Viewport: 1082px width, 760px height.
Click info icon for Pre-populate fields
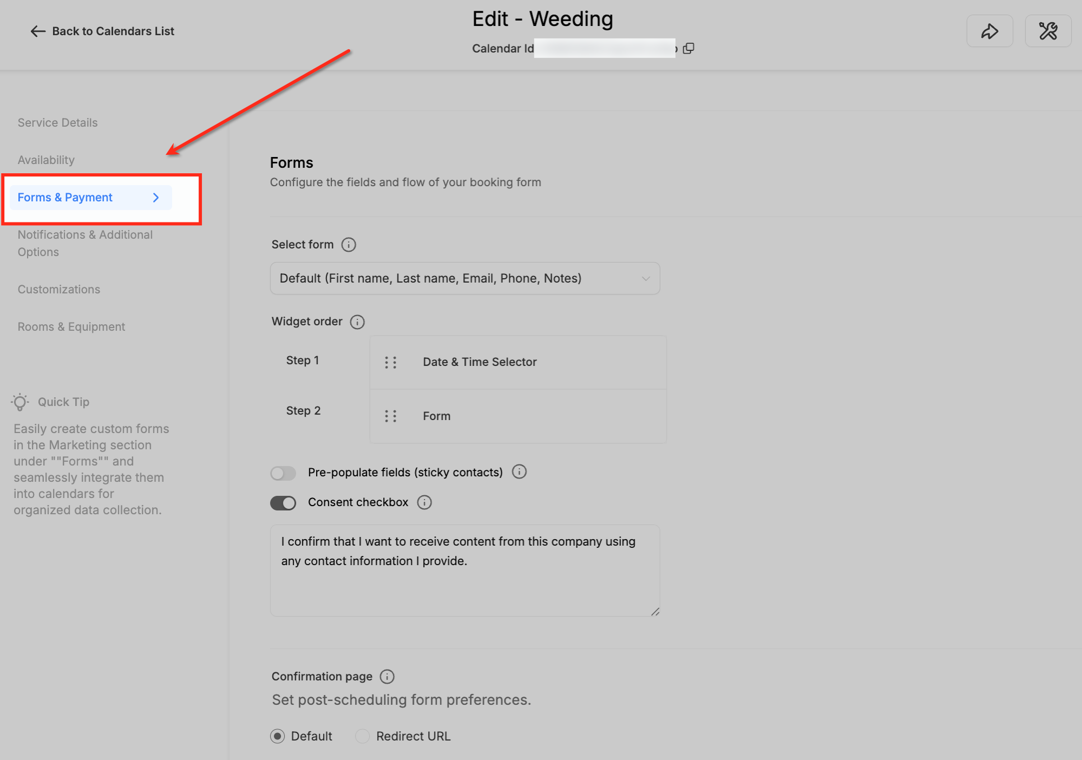[519, 472]
